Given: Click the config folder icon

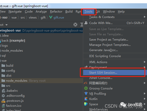Looking at the screenshot, I should 3,71.
